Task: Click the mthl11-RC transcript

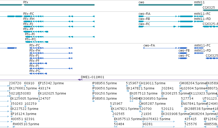Action: click(199, 16)
